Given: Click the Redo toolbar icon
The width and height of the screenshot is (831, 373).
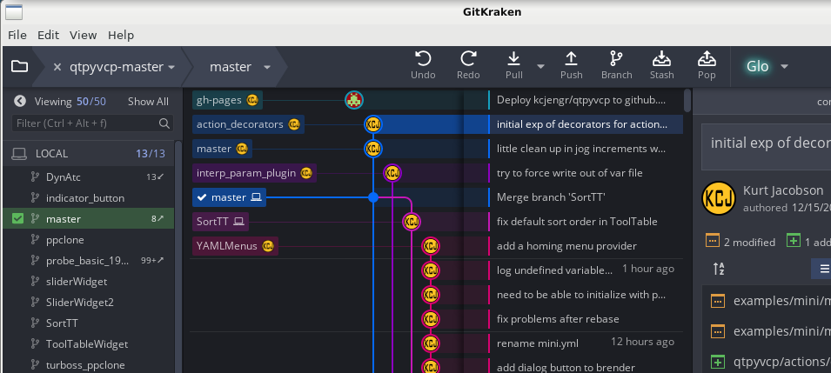Looking at the screenshot, I should click(468, 58).
